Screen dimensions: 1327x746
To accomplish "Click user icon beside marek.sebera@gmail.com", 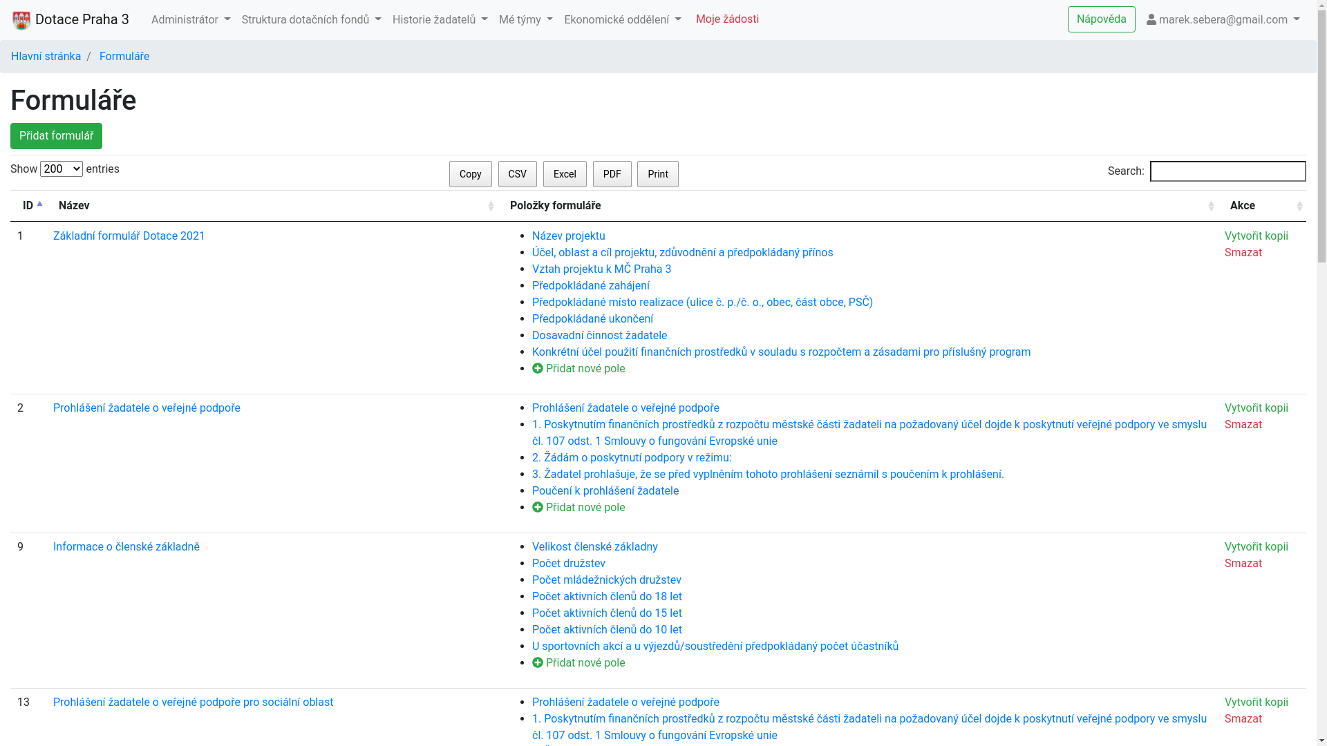I will (1151, 20).
